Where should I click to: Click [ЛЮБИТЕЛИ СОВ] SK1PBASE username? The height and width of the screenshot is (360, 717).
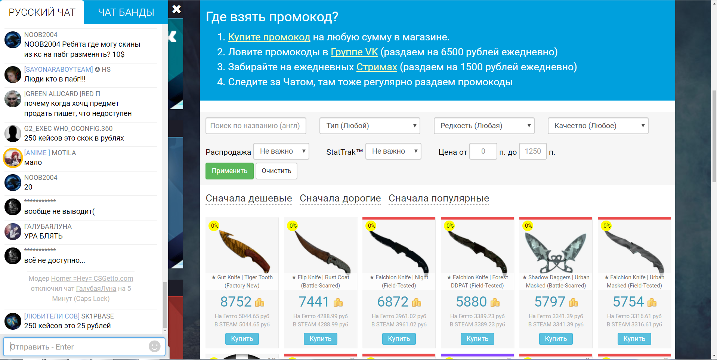(x=69, y=316)
